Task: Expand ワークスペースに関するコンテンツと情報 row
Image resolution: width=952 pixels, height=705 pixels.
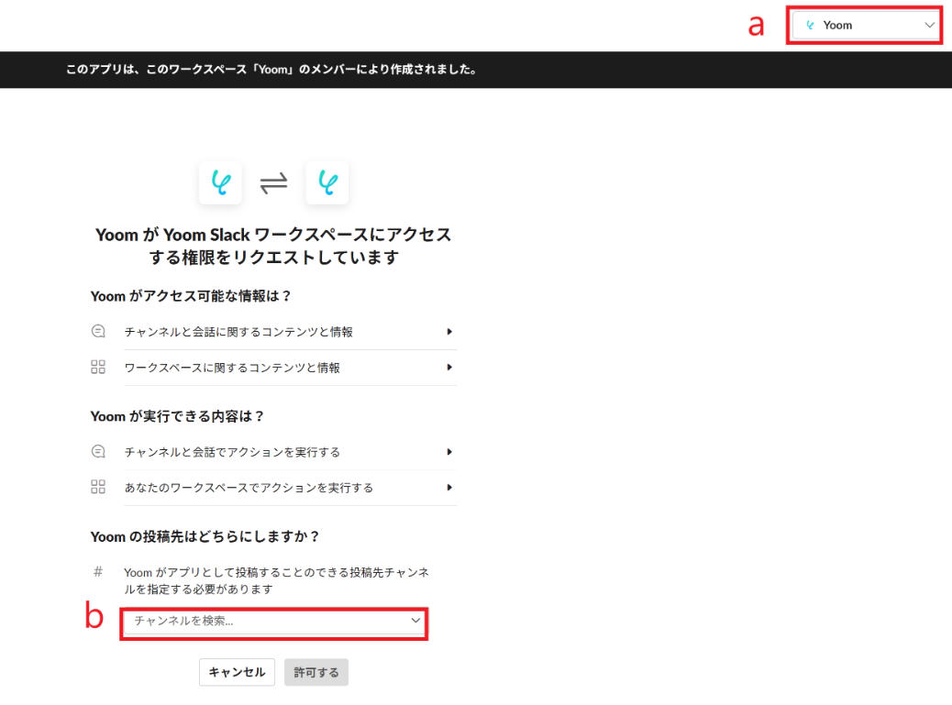Action: tap(290, 368)
